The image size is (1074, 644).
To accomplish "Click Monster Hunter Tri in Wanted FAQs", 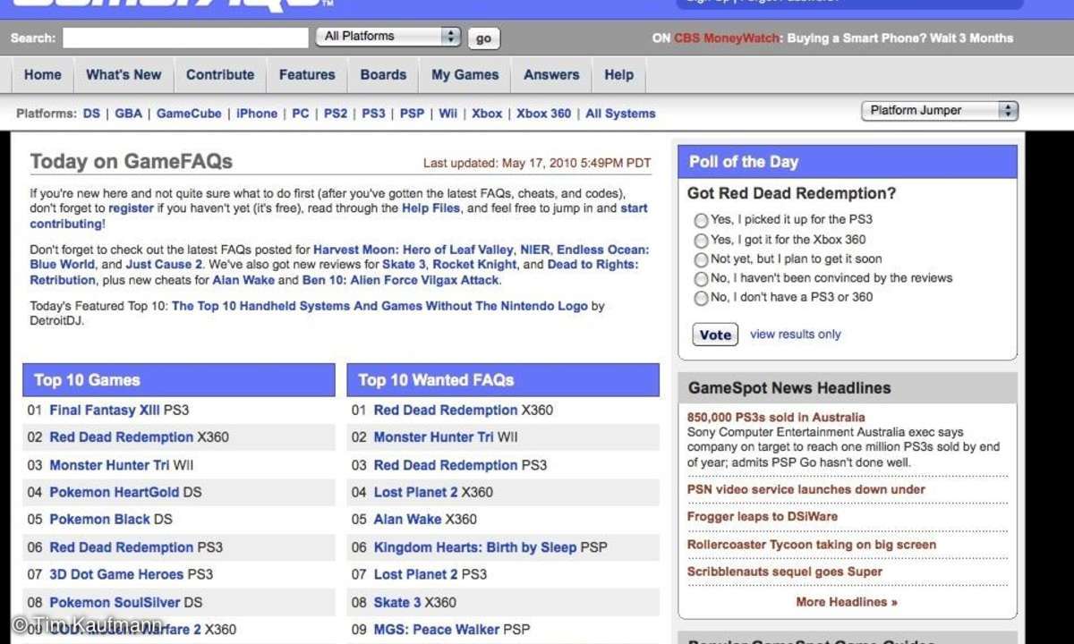I will pos(434,437).
